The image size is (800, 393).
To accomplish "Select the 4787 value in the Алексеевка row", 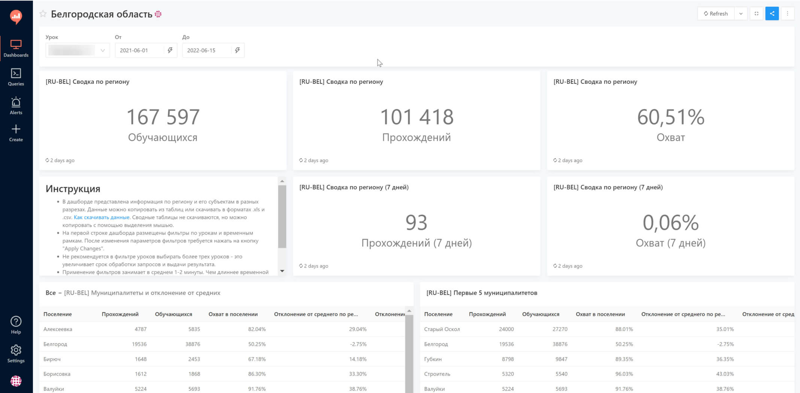I will (140, 329).
